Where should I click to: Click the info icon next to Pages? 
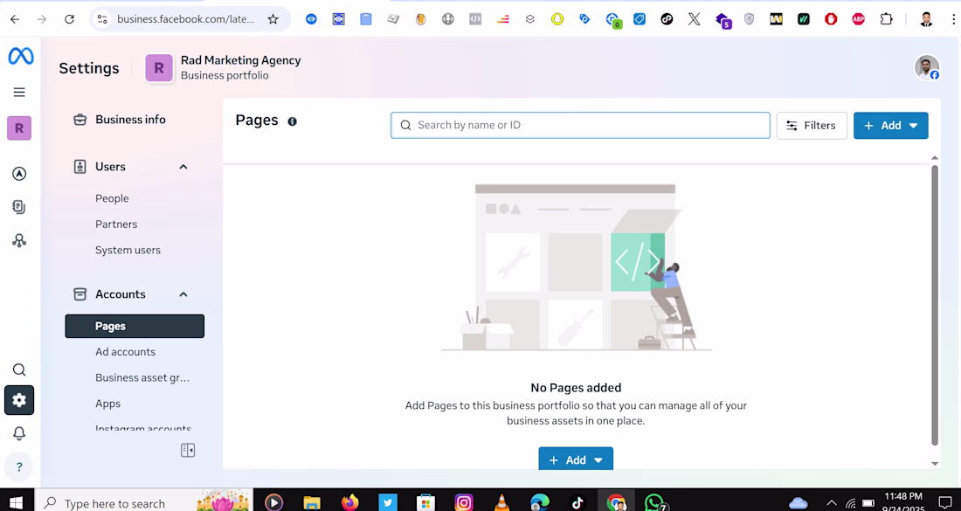pyautogui.click(x=293, y=121)
